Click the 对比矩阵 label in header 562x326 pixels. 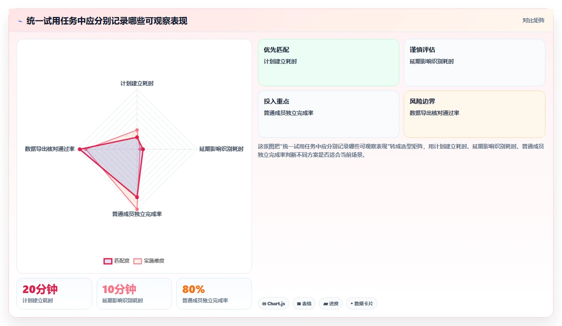click(x=534, y=20)
